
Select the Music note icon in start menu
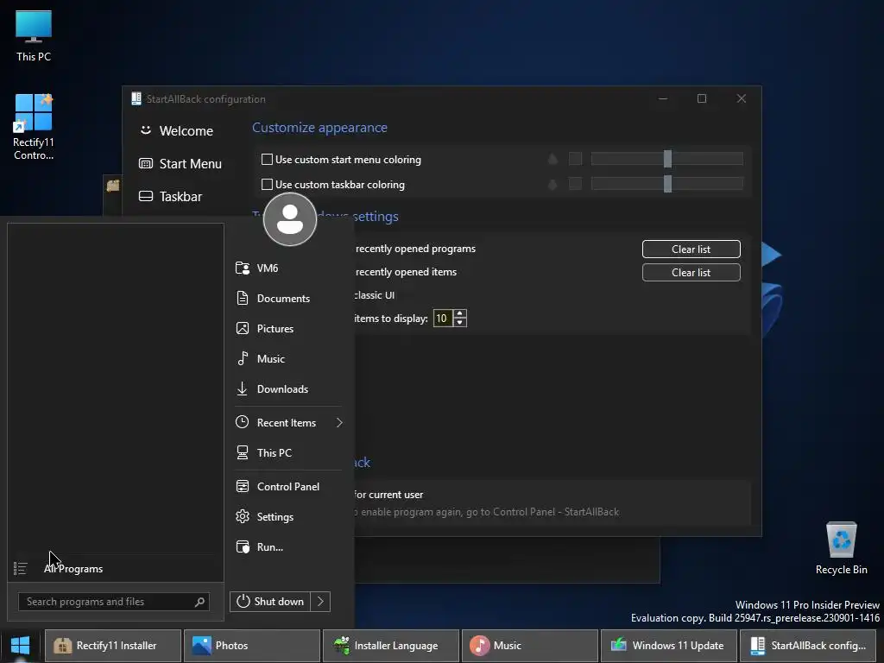[x=243, y=358]
